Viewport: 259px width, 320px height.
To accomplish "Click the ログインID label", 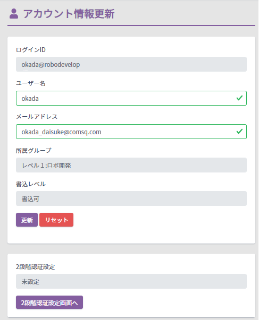I will point(31,49).
